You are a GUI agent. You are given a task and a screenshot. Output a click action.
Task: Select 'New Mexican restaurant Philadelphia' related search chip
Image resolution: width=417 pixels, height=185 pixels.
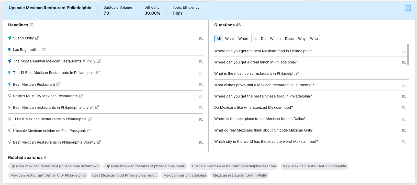[314, 166]
